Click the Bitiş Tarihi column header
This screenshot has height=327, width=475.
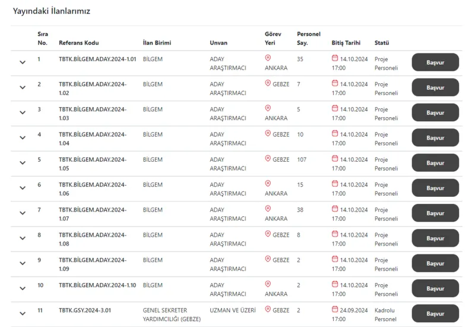(346, 43)
